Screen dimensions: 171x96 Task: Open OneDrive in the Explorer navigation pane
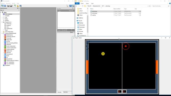pos(81,18)
